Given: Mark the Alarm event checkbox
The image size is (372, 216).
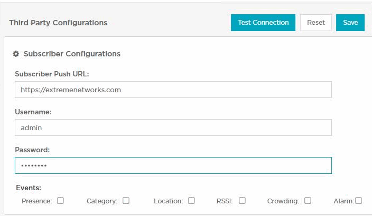Looking at the screenshot, I should [359, 201].
